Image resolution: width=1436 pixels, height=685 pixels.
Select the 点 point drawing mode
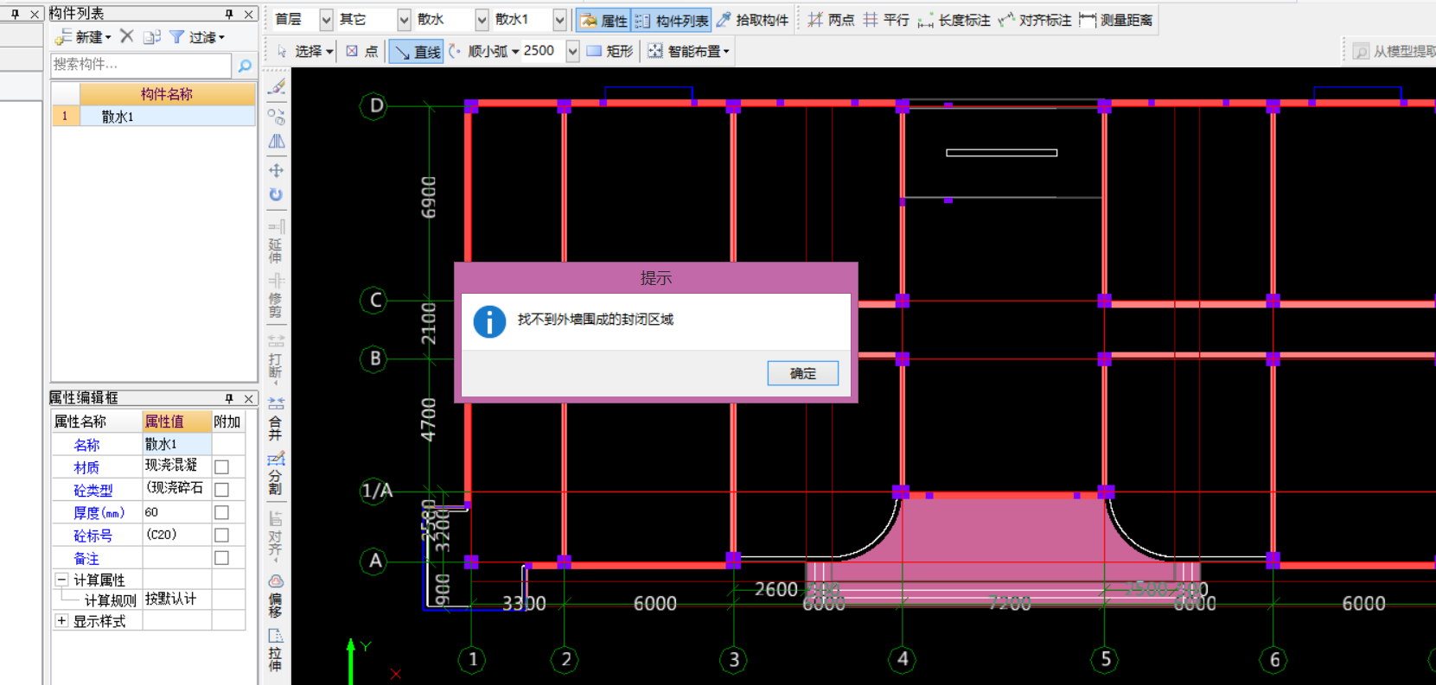coord(362,51)
